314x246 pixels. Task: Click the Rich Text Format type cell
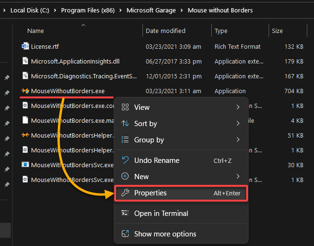(238, 46)
